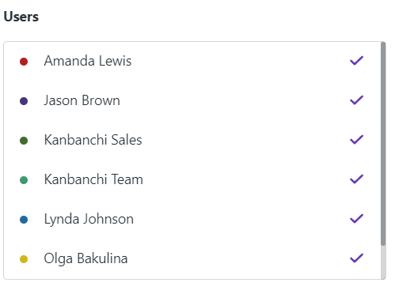This screenshot has height=290, width=395.
Task: Click the blue dot for Lynda Johnson
Action: [24, 220]
